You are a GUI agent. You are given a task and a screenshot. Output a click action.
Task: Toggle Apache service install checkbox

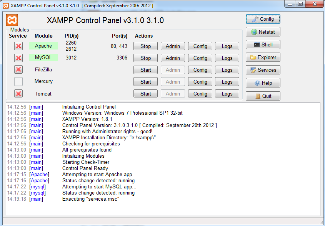point(18,46)
